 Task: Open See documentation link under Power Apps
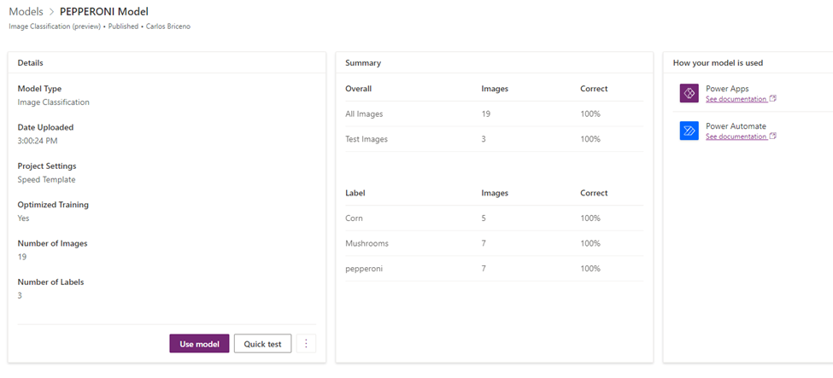point(736,99)
